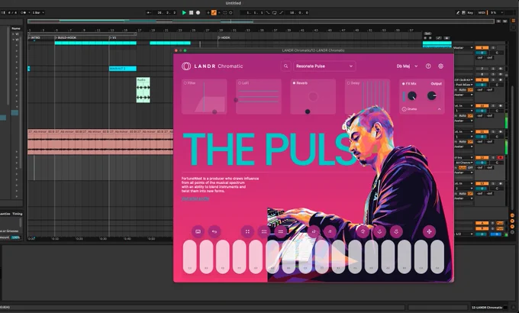519x313 pixels.
Task: Click the keyboard icon above the keys
Action: [198, 231]
